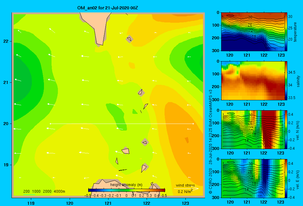
Task: Click latitude label 21 on main map
Action: 6,82
